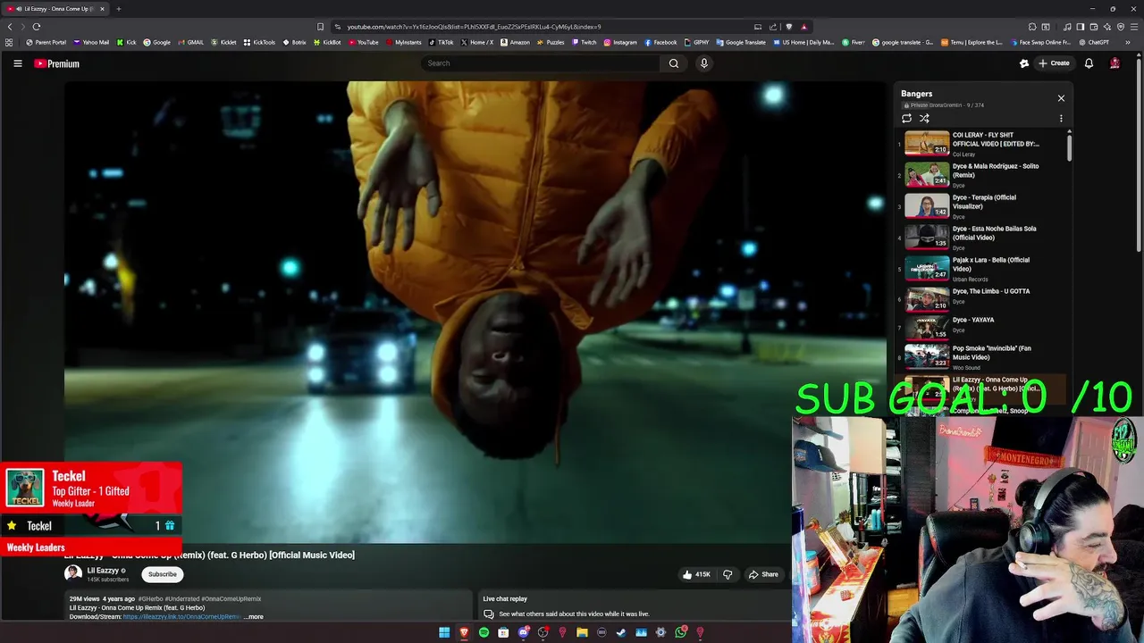Screen dimensions: 1144x643
Task: Select Pop Smoke "Invincible" Fan Music Video
Action: (983, 357)
